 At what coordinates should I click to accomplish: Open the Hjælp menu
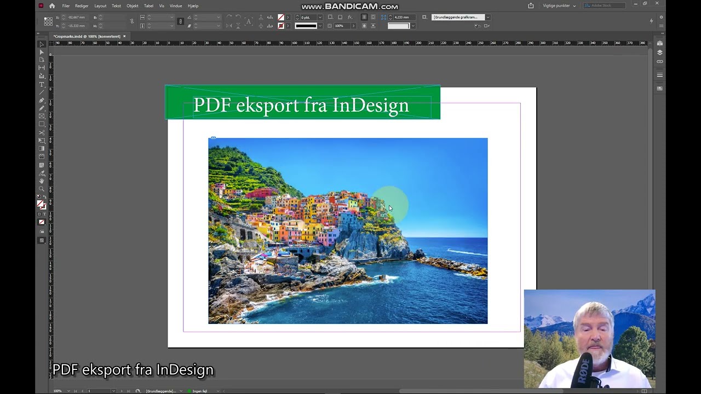[x=193, y=6]
